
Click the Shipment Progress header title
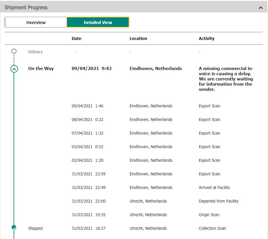click(x=26, y=8)
